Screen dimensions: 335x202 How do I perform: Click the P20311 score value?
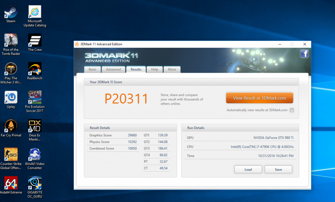[x=126, y=98]
